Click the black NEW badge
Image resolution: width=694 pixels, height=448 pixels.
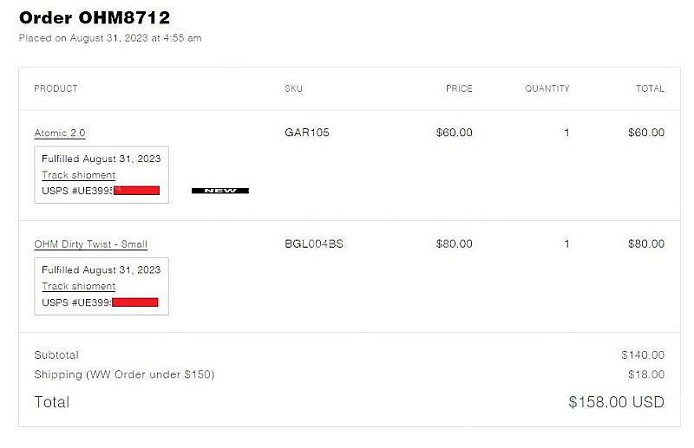click(220, 191)
